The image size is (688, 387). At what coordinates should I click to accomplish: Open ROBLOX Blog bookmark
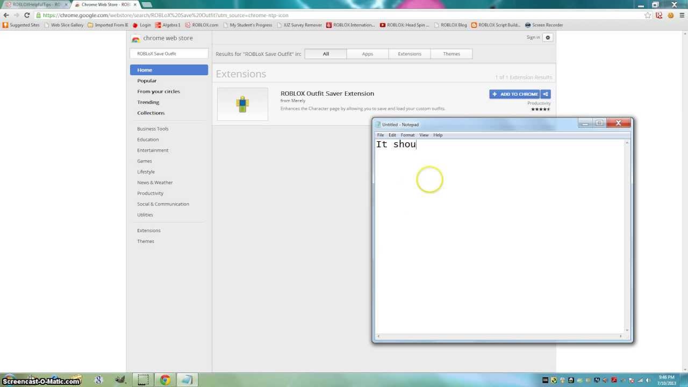(450, 25)
